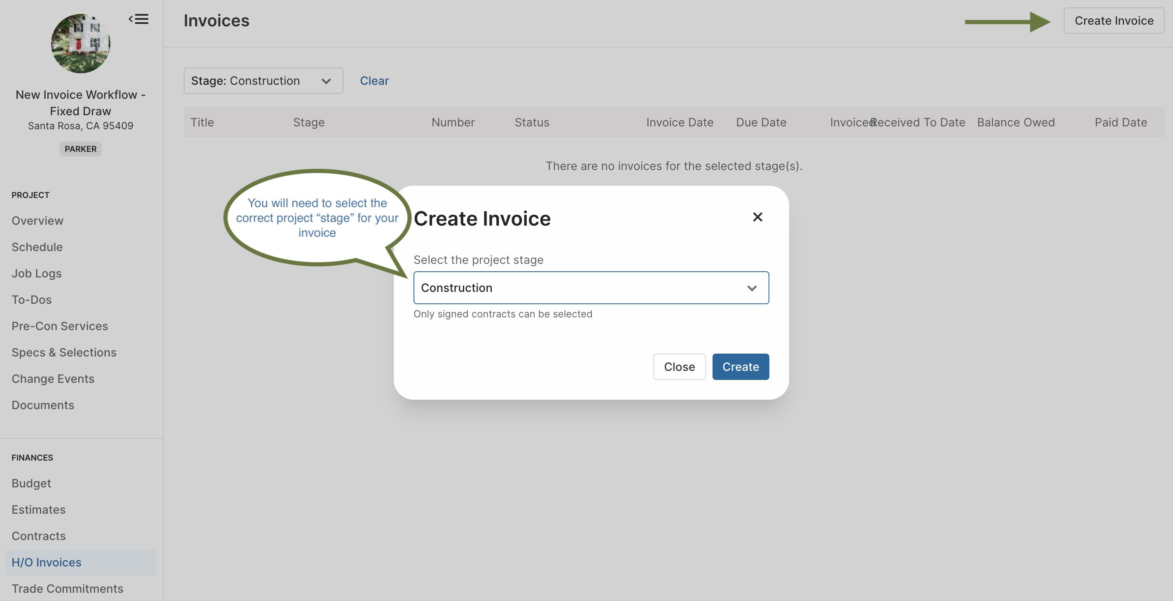Click the Create Invoice button at top right
Image resolution: width=1173 pixels, height=601 pixels.
point(1114,21)
